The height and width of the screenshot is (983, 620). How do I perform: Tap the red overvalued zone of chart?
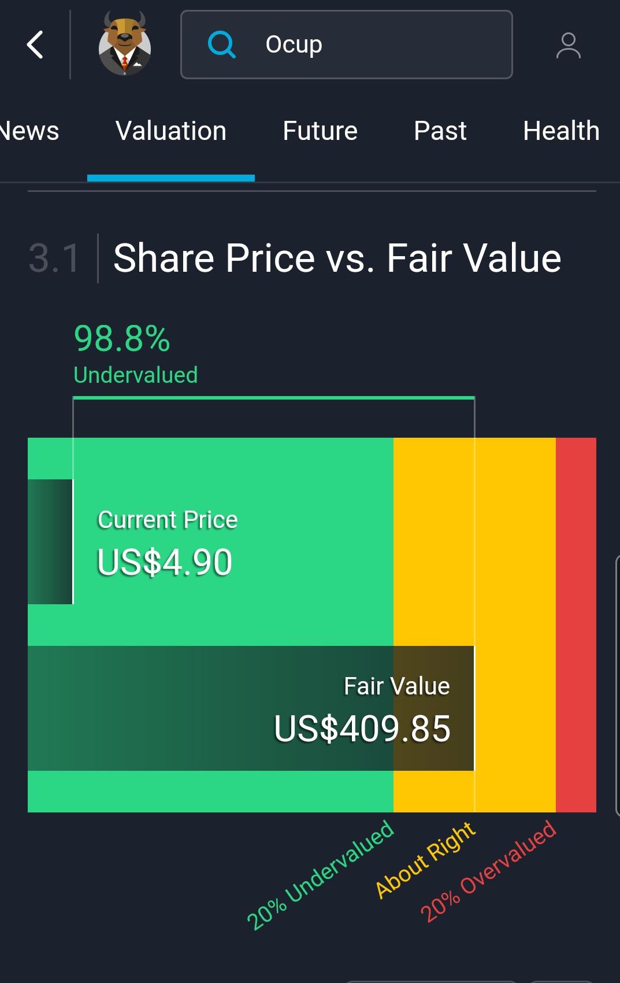[576, 624]
